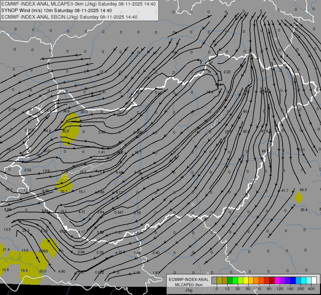The image size is (321, 295).
Task: Click the 1.41 value on the map
Action: coord(101,152)
